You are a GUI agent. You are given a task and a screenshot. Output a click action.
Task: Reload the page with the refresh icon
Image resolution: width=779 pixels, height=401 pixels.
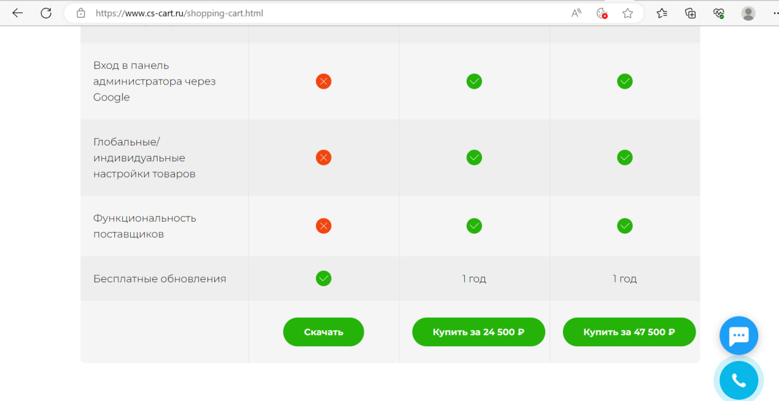(x=46, y=13)
